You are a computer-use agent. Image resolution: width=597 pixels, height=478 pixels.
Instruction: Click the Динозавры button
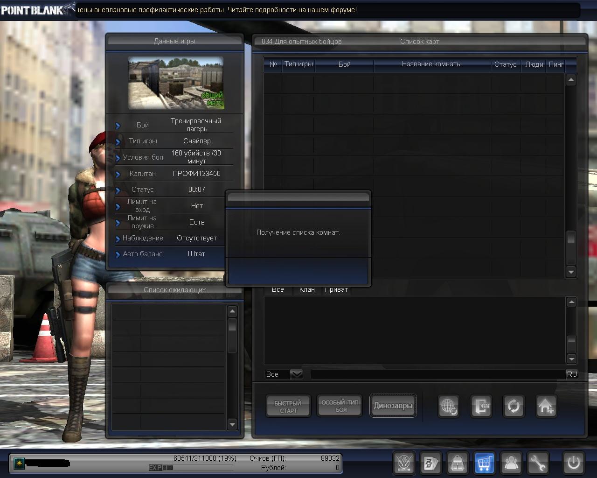coord(393,406)
